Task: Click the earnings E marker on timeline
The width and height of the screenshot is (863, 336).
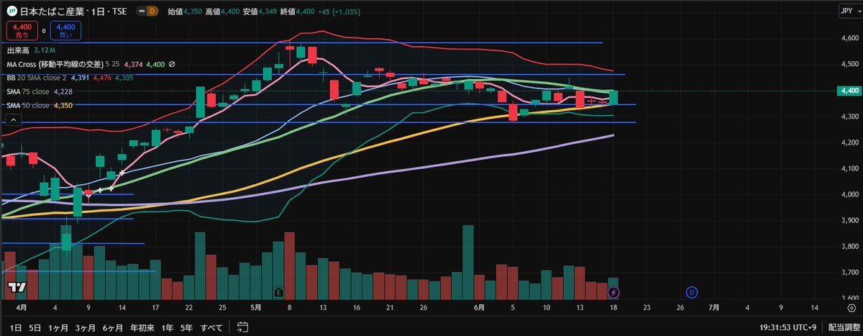Action: pyautogui.click(x=278, y=292)
